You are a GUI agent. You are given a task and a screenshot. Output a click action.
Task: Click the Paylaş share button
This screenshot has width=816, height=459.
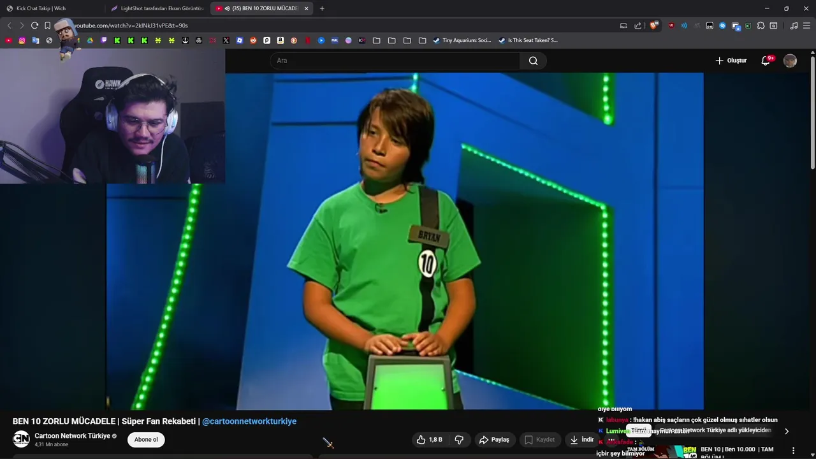[x=495, y=439]
